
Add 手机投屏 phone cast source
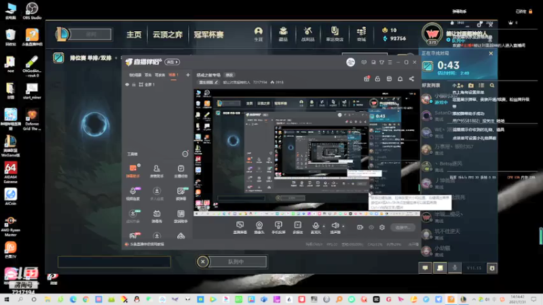coord(278,228)
